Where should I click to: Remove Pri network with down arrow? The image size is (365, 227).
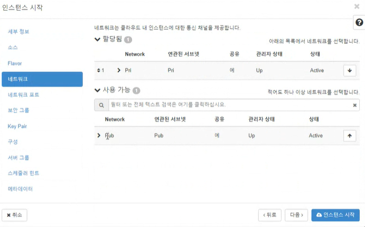[350, 70]
